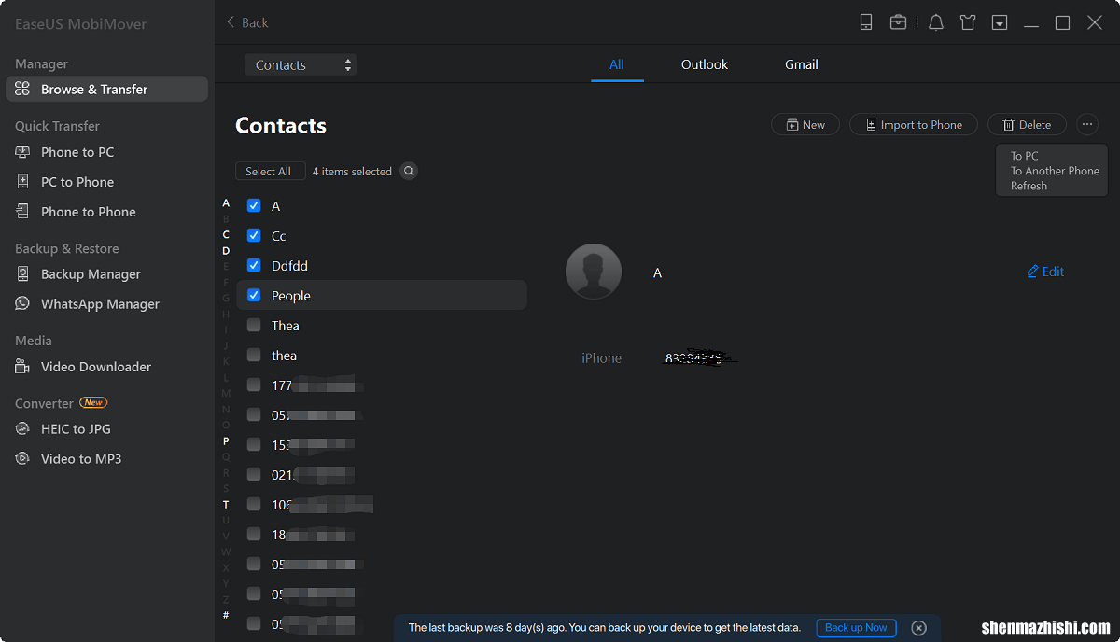
Task: Open the phone device icon in title bar
Action: click(x=866, y=22)
